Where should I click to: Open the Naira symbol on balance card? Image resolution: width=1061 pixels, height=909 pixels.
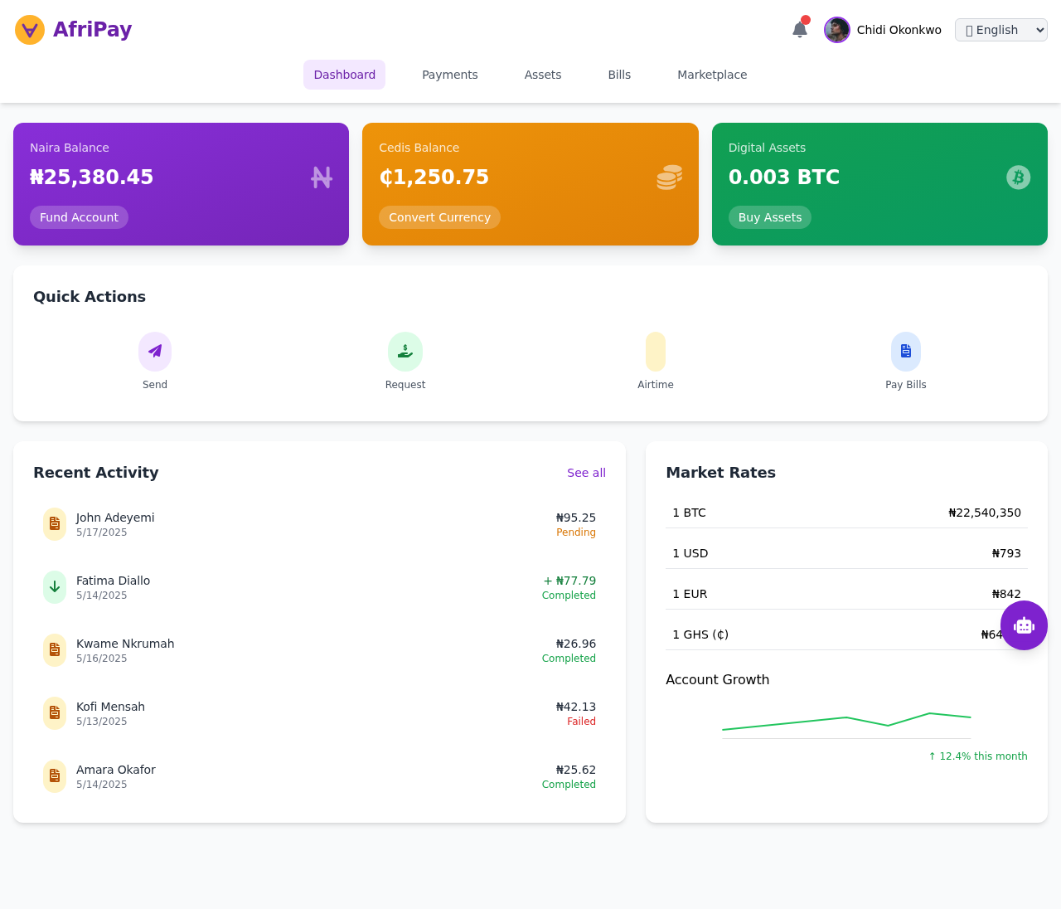[x=322, y=177]
